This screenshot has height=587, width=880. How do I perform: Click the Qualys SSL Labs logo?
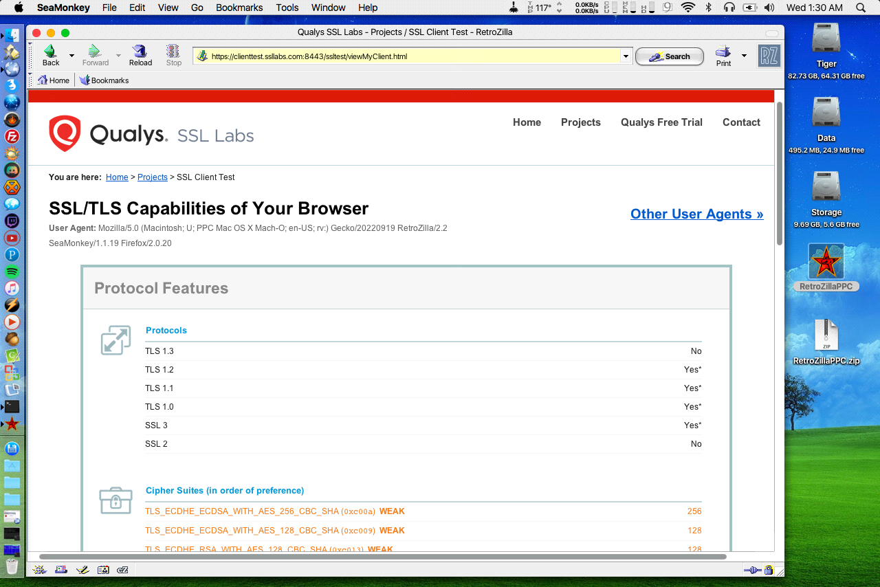click(x=151, y=133)
